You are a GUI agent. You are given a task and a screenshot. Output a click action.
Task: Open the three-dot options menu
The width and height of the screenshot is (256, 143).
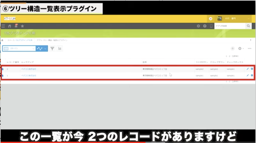(249, 49)
